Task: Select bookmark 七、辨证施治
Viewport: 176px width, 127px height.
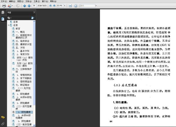Action: (x=22, y=85)
